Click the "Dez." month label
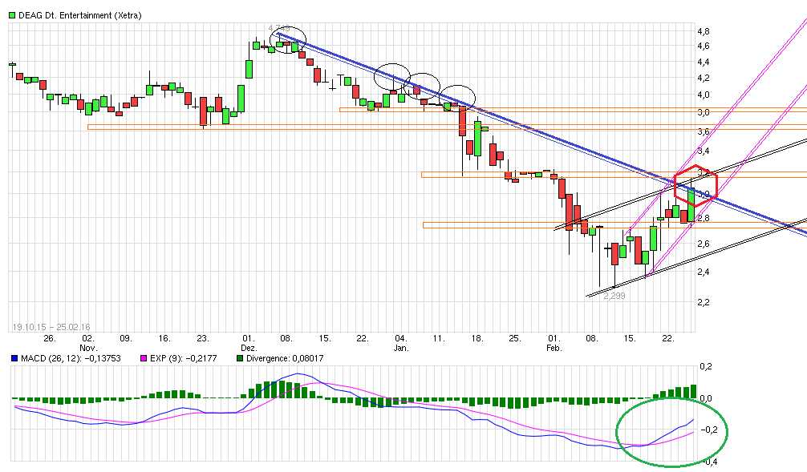 249,348
